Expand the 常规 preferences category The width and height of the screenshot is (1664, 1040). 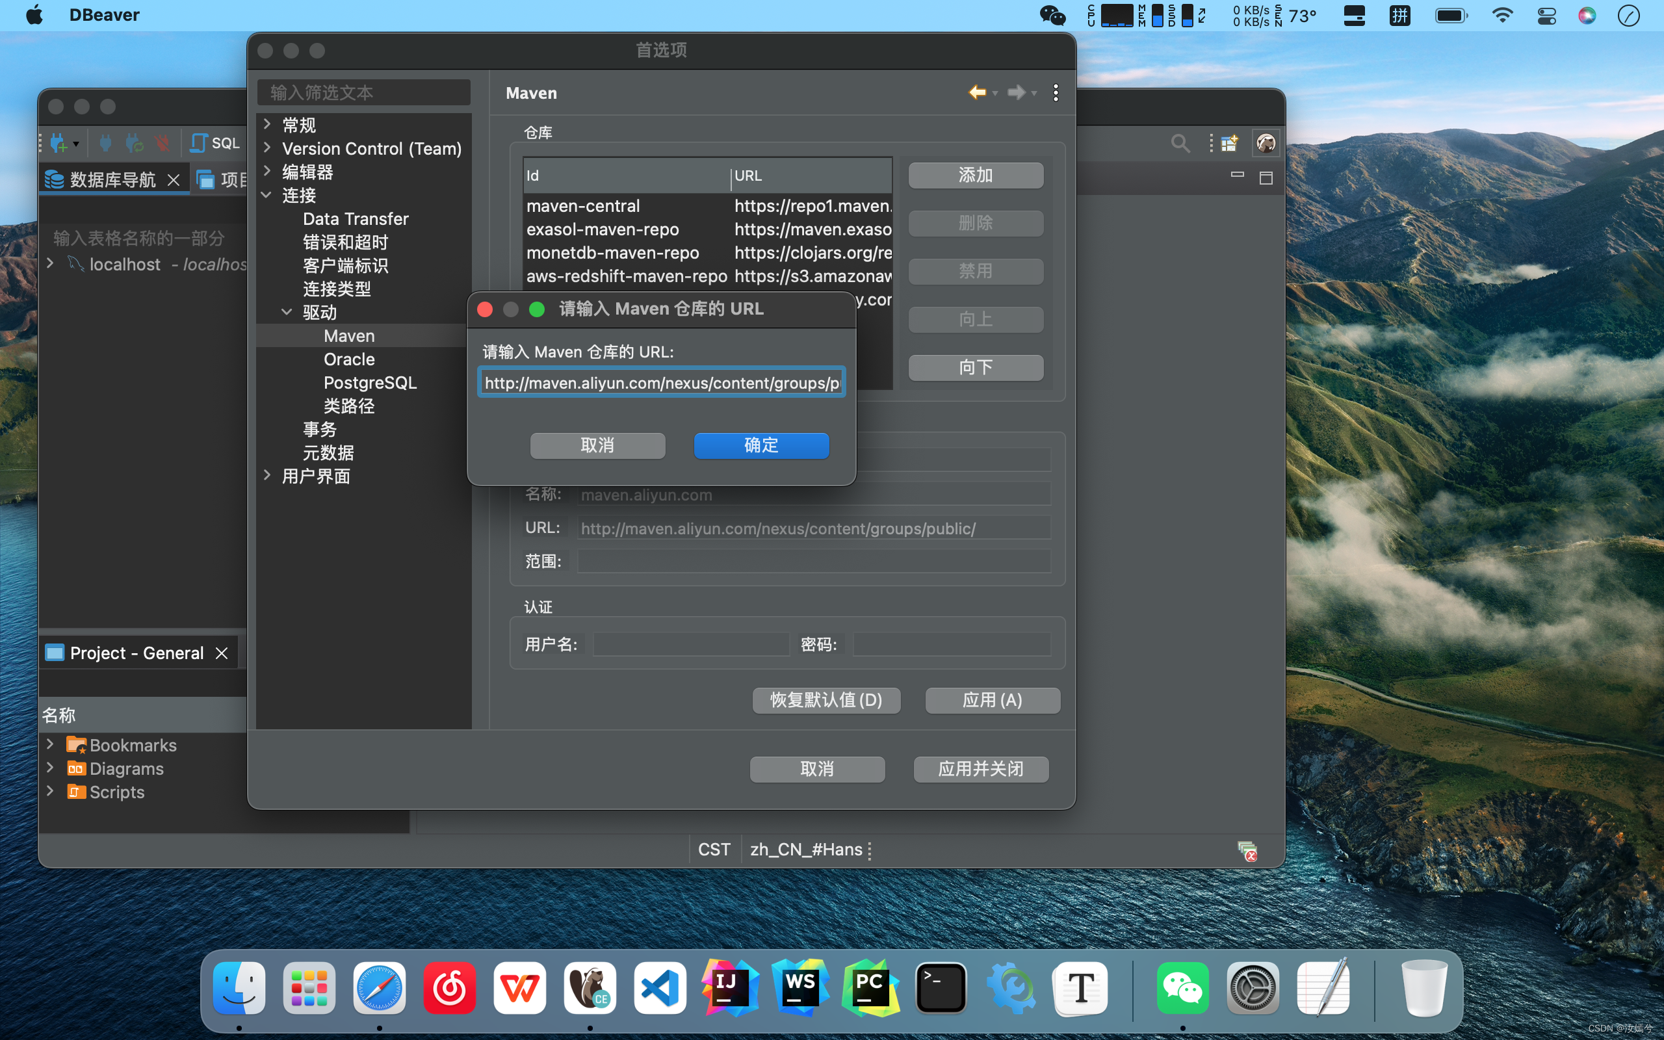[268, 125]
